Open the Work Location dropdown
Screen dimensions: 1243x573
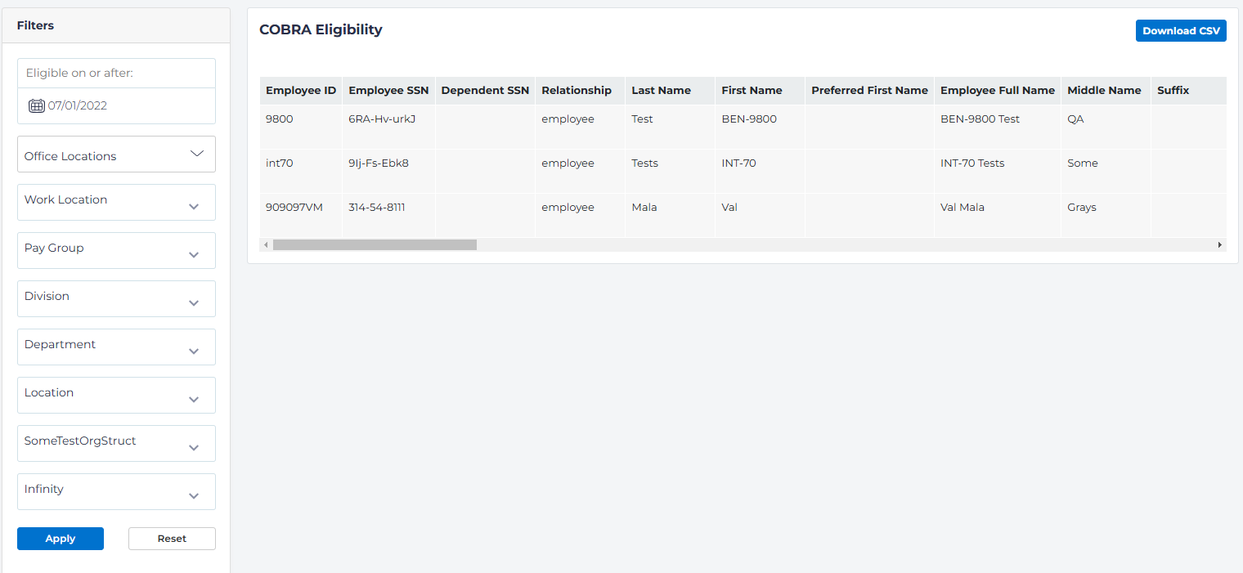click(194, 206)
